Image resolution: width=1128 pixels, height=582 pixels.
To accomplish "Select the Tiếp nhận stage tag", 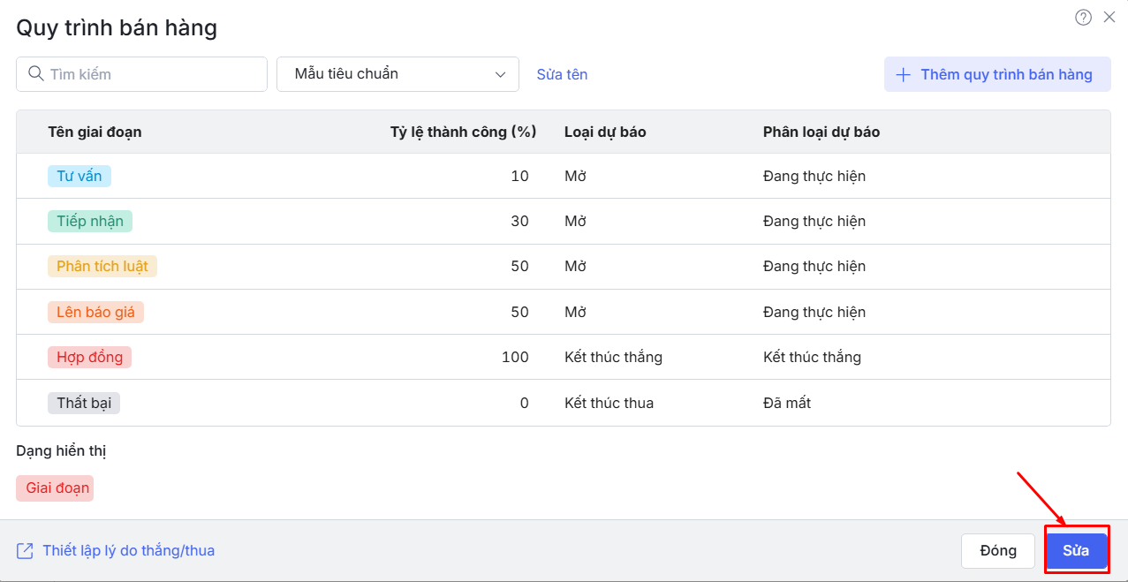I will [x=90, y=221].
